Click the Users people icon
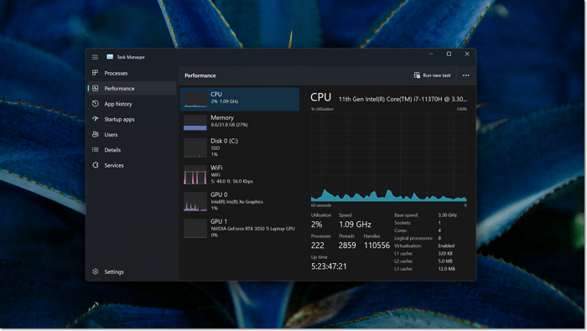This screenshot has width=587, height=331. [x=96, y=134]
